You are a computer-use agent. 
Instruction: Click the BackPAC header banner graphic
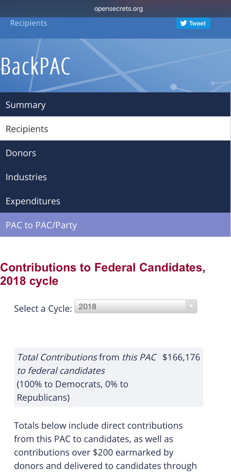116,65
